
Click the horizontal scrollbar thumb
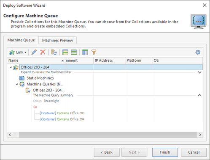(108, 135)
